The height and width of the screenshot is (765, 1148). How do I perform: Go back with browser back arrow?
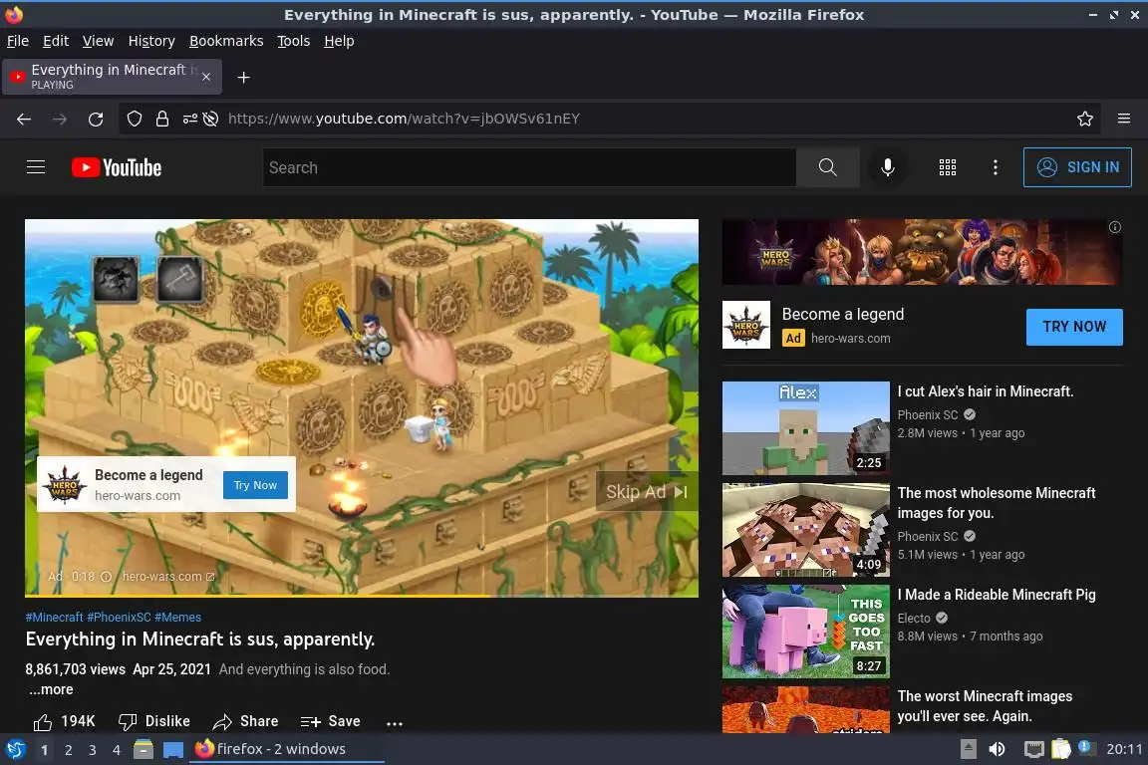[24, 119]
